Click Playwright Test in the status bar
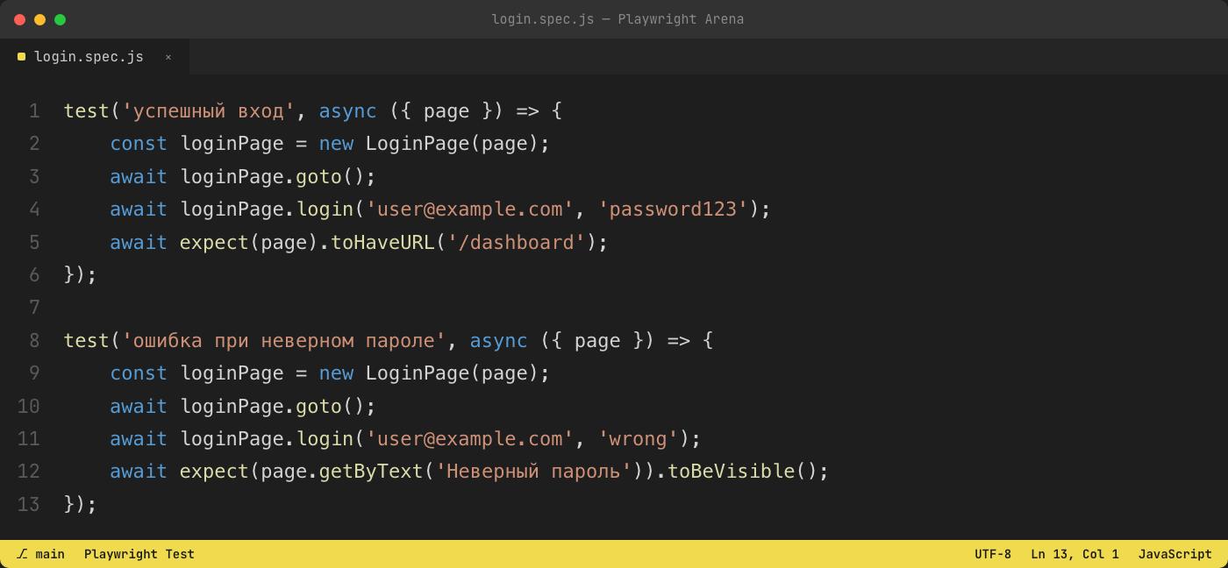Viewport: 1228px width, 568px height. coord(139,554)
